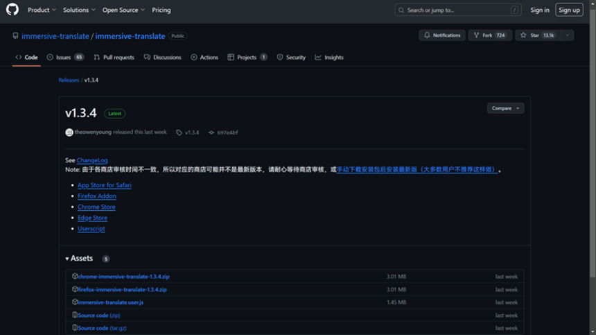Click the 1.45 MB size text
Viewport: 596px width, 335px height.
coord(396,302)
